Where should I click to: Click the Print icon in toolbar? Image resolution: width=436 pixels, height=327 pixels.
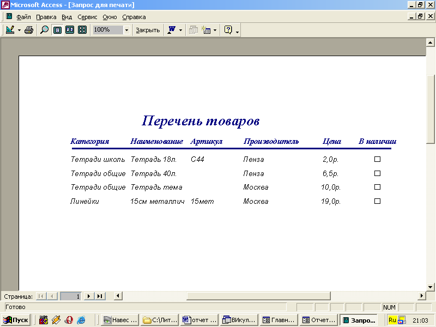tap(29, 30)
